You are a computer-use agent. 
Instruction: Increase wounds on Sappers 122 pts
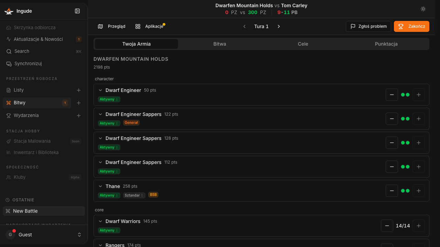pyautogui.click(x=419, y=119)
